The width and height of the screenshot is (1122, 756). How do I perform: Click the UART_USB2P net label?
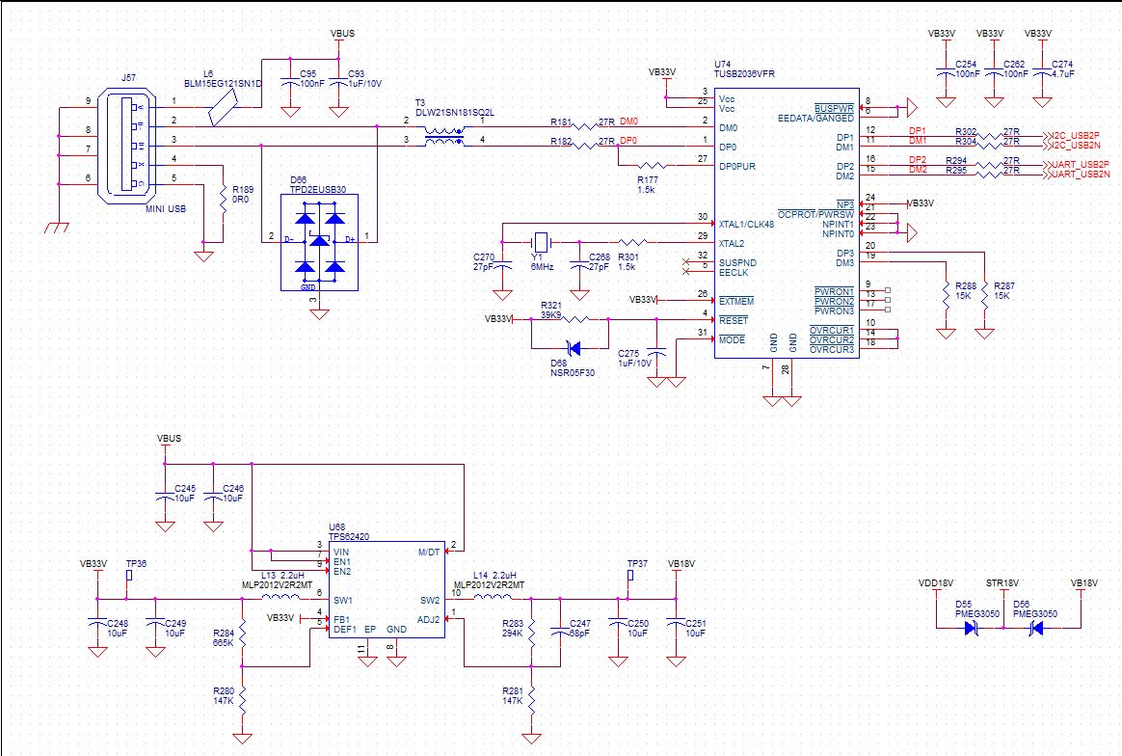1081,165
